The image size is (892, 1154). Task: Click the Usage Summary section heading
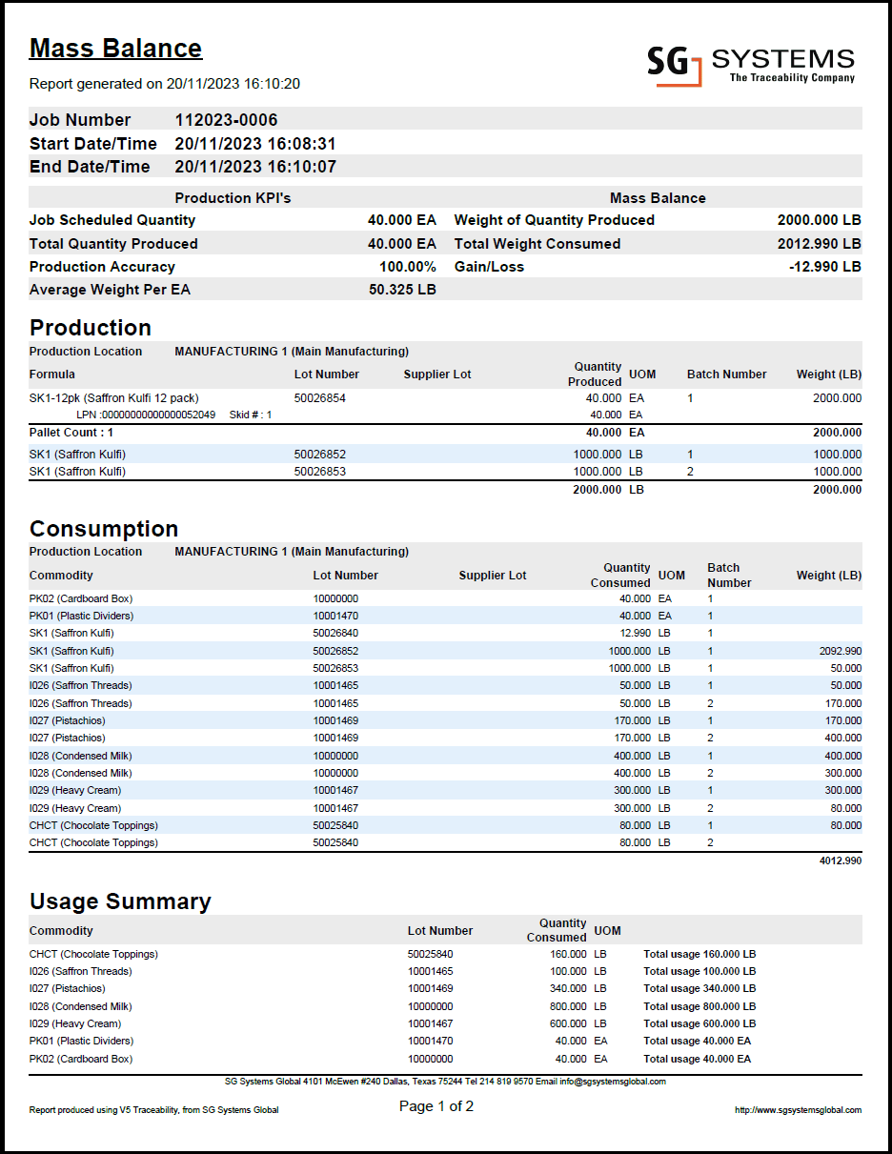(120, 901)
